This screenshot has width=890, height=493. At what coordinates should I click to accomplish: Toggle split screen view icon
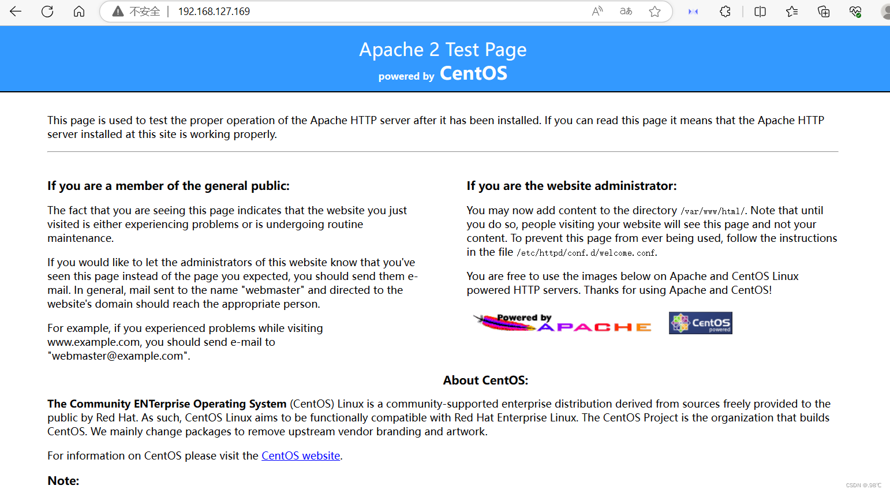pos(760,12)
